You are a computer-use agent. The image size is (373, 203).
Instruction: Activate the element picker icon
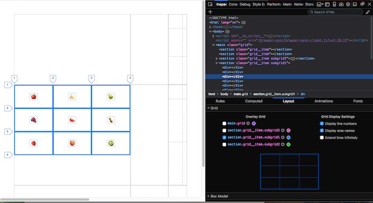[x=210, y=4]
